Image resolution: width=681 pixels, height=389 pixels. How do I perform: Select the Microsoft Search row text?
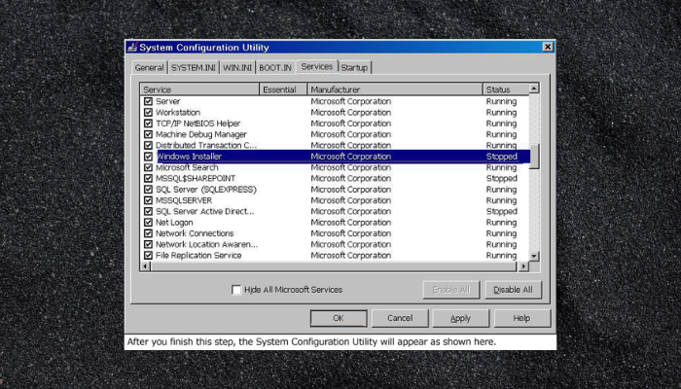(187, 167)
